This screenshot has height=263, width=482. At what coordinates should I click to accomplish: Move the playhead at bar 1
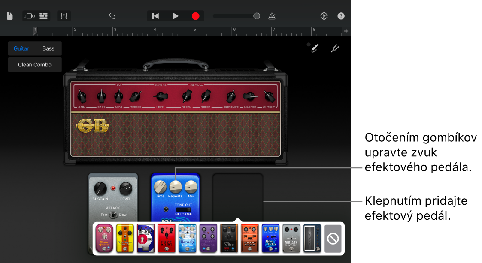(35, 31)
